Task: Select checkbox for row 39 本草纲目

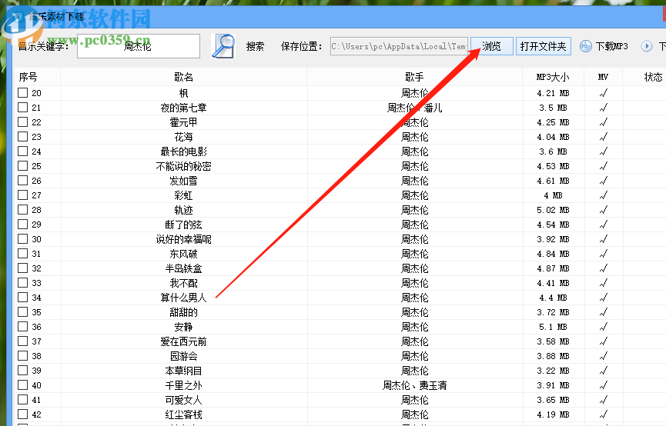Action: pyautogui.click(x=23, y=371)
